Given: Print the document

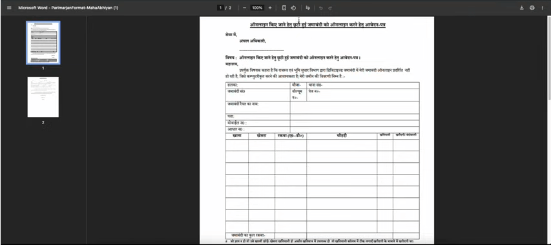Looking at the screenshot, I should [532, 8].
